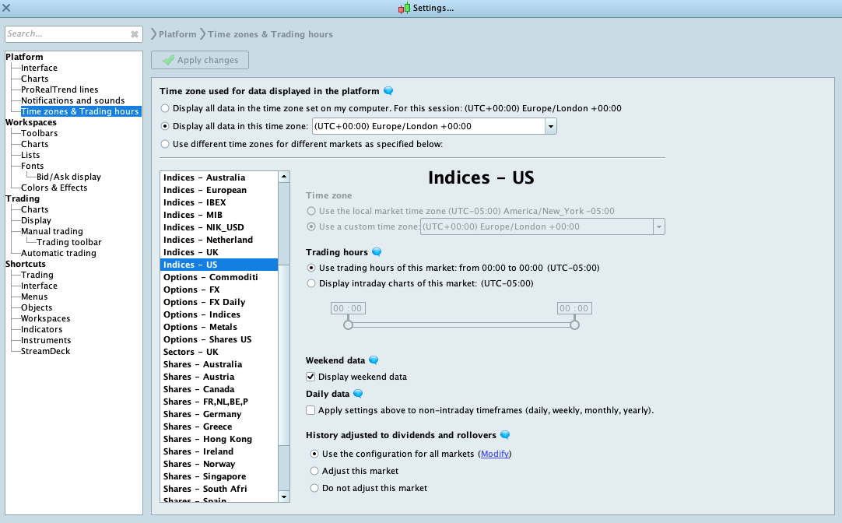Close the Settings window
842x523 pixels.
[x=6, y=8]
